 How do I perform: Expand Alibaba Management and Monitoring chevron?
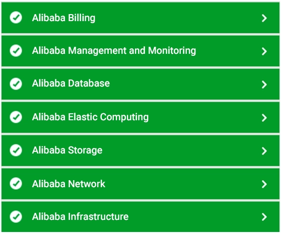click(x=264, y=51)
